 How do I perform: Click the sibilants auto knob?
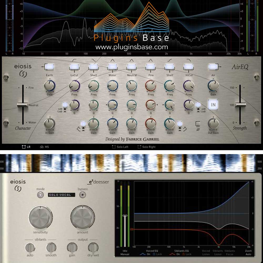[x=30, y=248]
